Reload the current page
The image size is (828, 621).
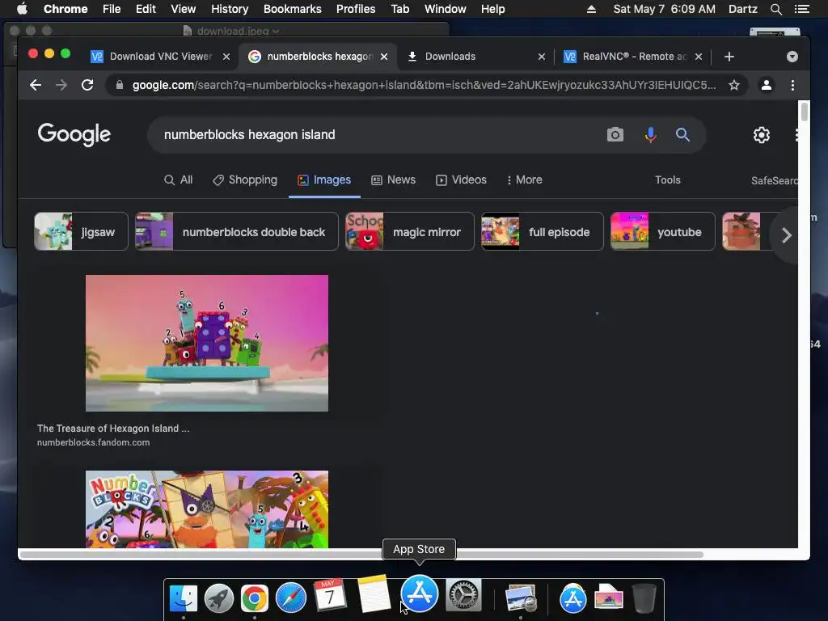pos(87,85)
